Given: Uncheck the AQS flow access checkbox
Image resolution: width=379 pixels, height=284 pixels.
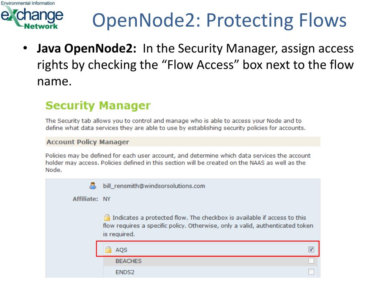Looking at the screenshot, I should point(311,249).
